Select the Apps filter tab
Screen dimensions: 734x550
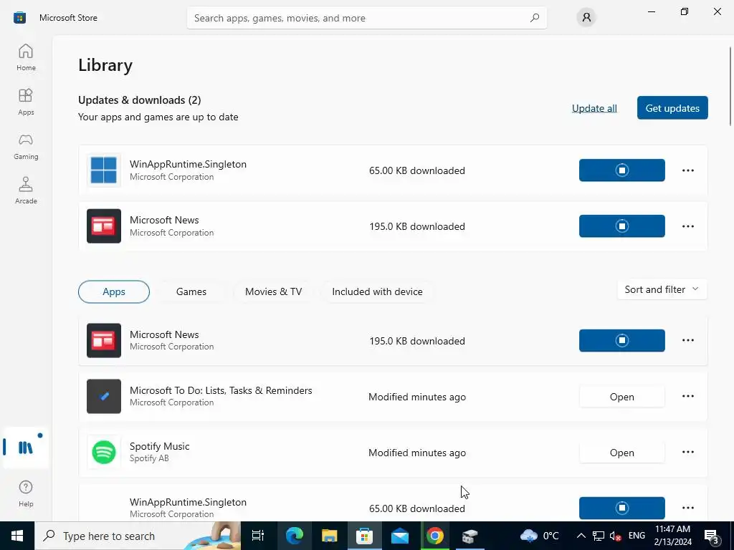coord(114,292)
